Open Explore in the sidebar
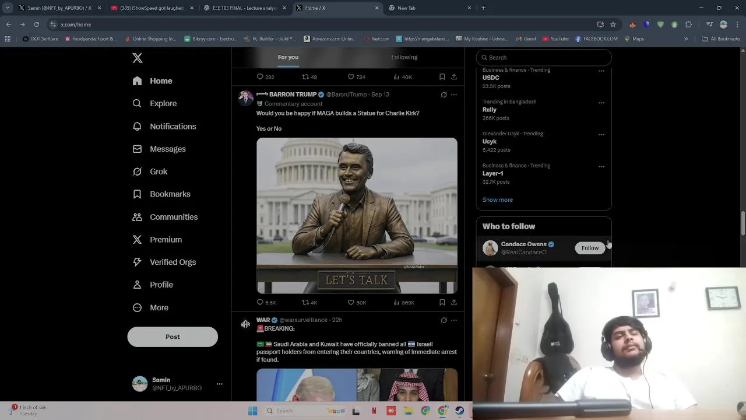Viewport: 746px width, 420px height. coord(154,103)
